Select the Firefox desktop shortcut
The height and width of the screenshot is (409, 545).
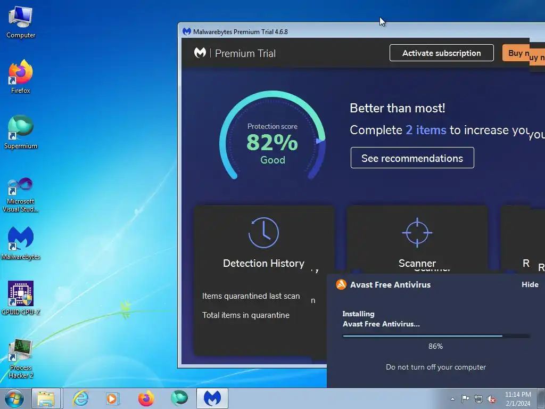pyautogui.click(x=21, y=77)
